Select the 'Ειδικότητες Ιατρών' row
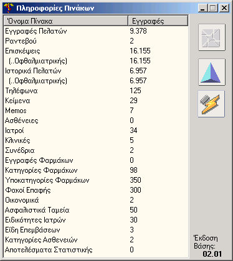 (x=96, y=220)
